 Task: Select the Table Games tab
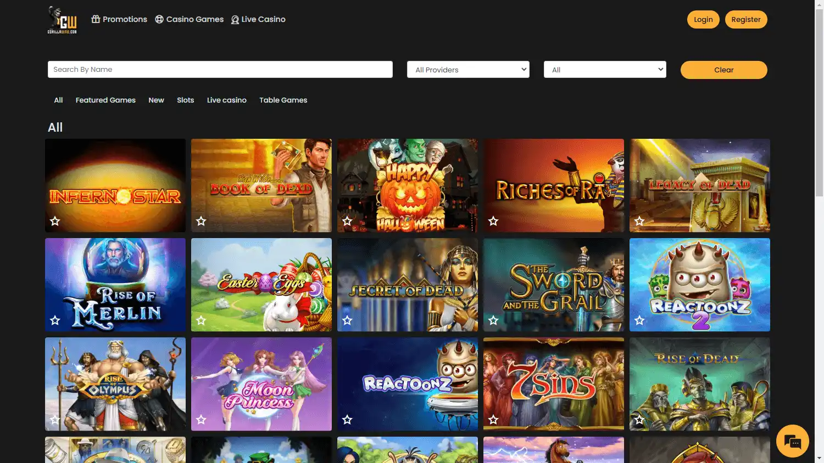click(x=283, y=100)
